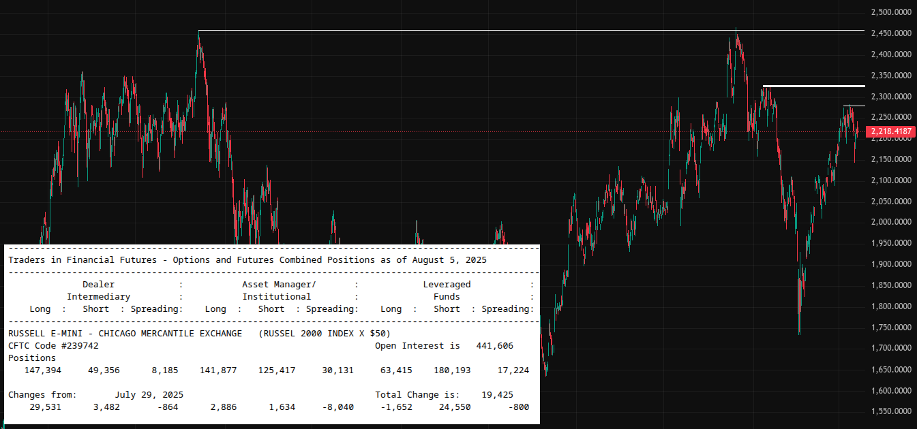This screenshot has height=429, width=917.
Task: Click the 1,550.0000 price axis label
Action: (x=892, y=412)
